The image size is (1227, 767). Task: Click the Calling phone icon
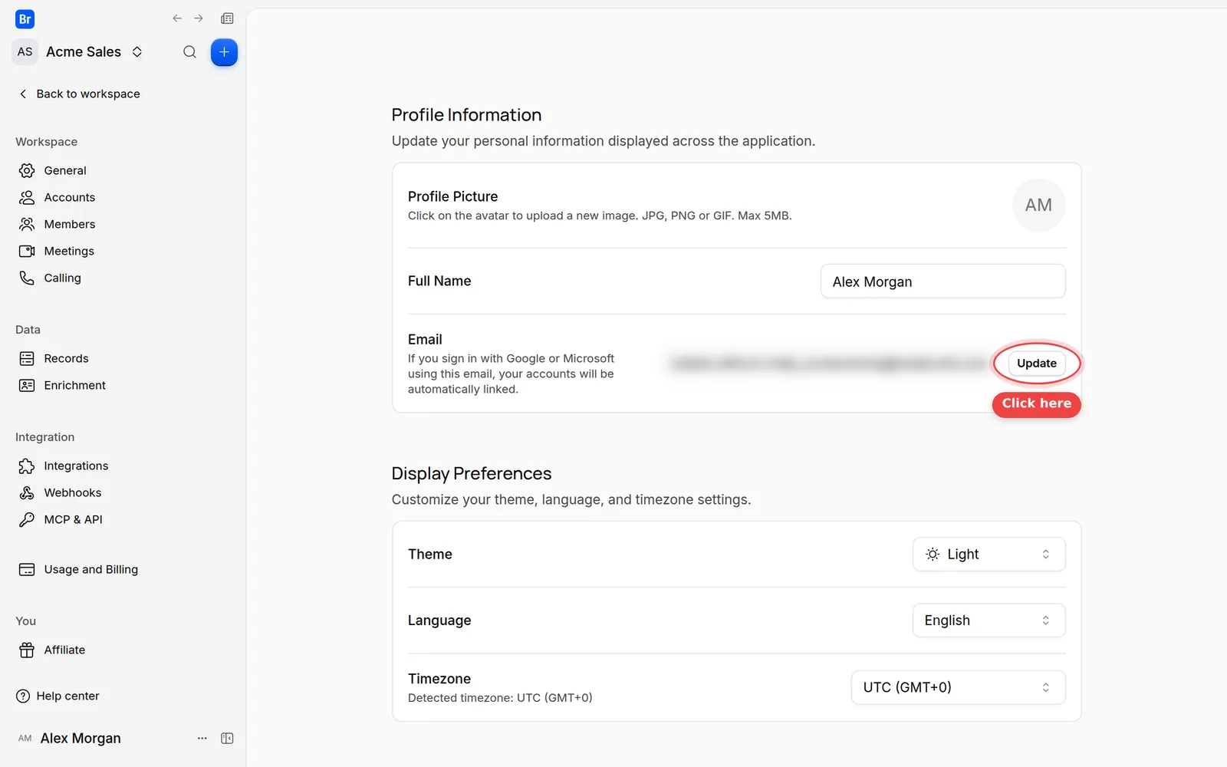pos(27,278)
